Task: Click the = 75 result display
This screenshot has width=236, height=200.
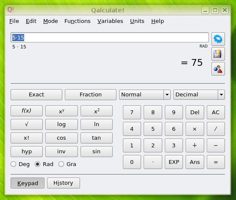Action: click(192, 62)
